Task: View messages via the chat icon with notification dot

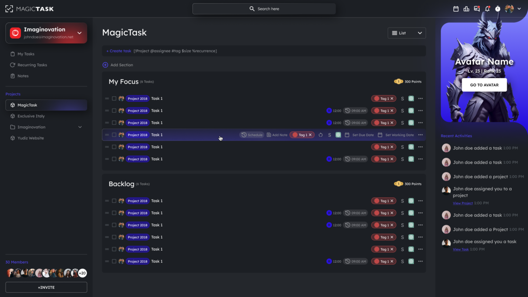Action: point(477,8)
